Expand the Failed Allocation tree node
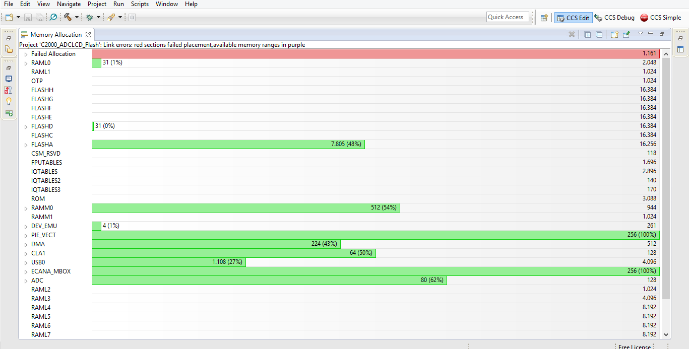 pyautogui.click(x=25, y=53)
